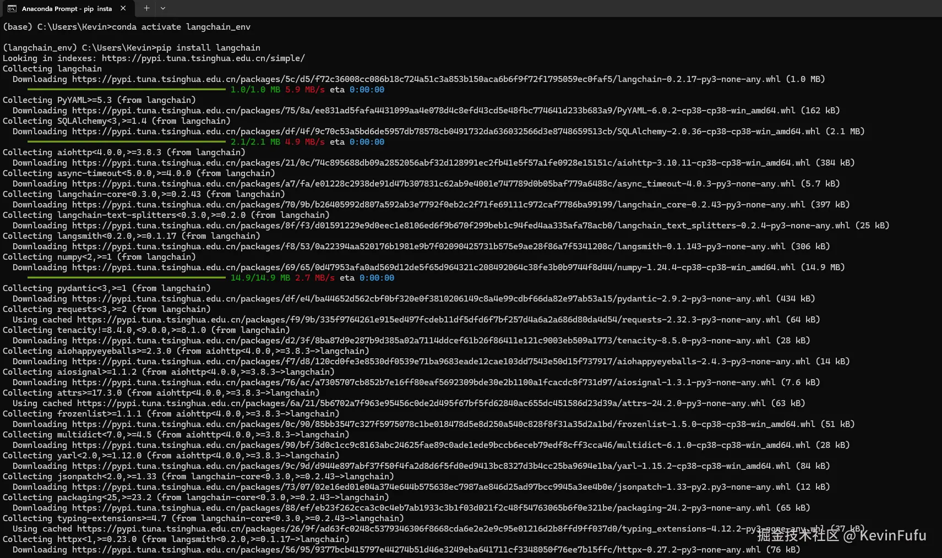The height and width of the screenshot is (558, 942).
Task: Click the 'Collecting aiohappyeyeballs>=2.3.0' output line
Action: [x=186, y=351]
